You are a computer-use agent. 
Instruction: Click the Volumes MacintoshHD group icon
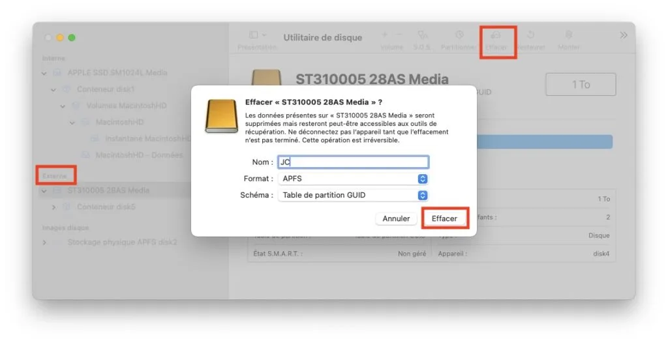(x=76, y=106)
